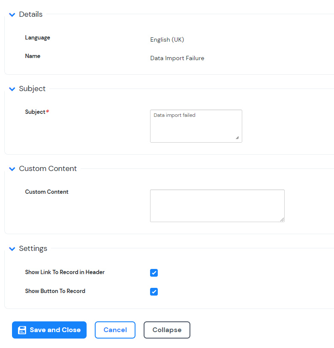Click the Show Button To Record label
This screenshot has width=334, height=348.
pyautogui.click(x=55, y=291)
